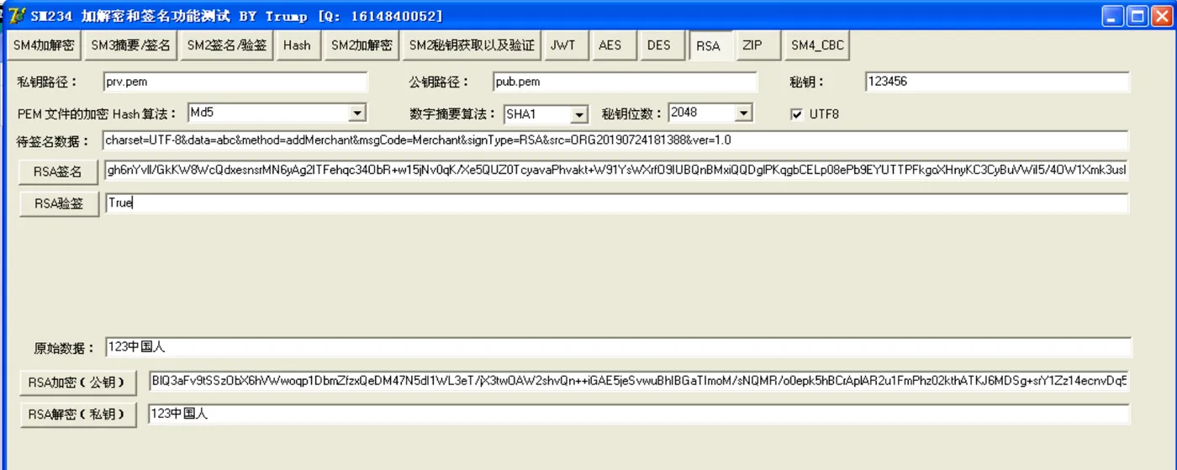Switch to SM2秘钥获取以及验证 tab
This screenshot has width=1177, height=470.
472,45
